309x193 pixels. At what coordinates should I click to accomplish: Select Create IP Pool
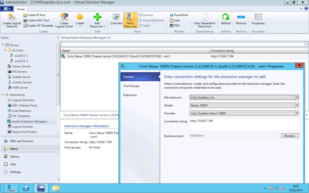[34, 15]
